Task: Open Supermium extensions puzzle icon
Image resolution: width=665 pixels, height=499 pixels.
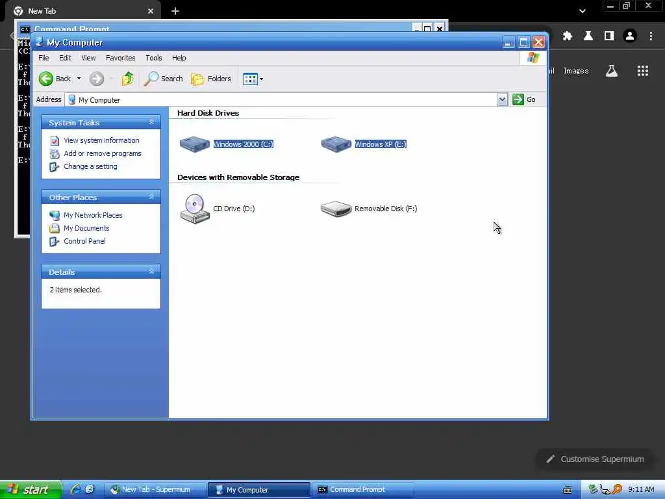Action: pyautogui.click(x=567, y=36)
